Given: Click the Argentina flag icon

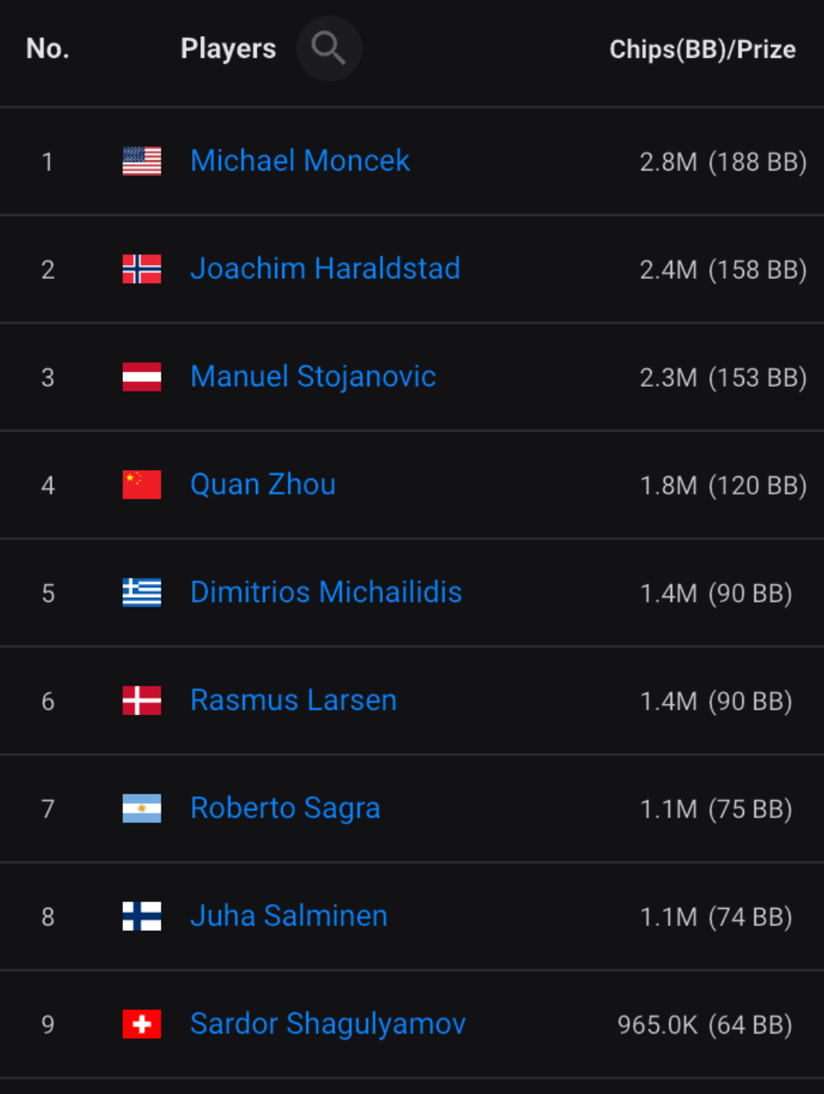Looking at the screenshot, I should 142,808.
